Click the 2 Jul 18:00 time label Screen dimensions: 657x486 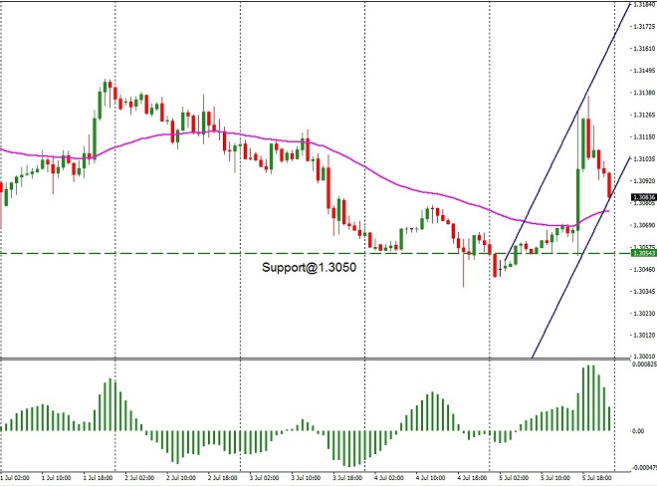pos(223,478)
